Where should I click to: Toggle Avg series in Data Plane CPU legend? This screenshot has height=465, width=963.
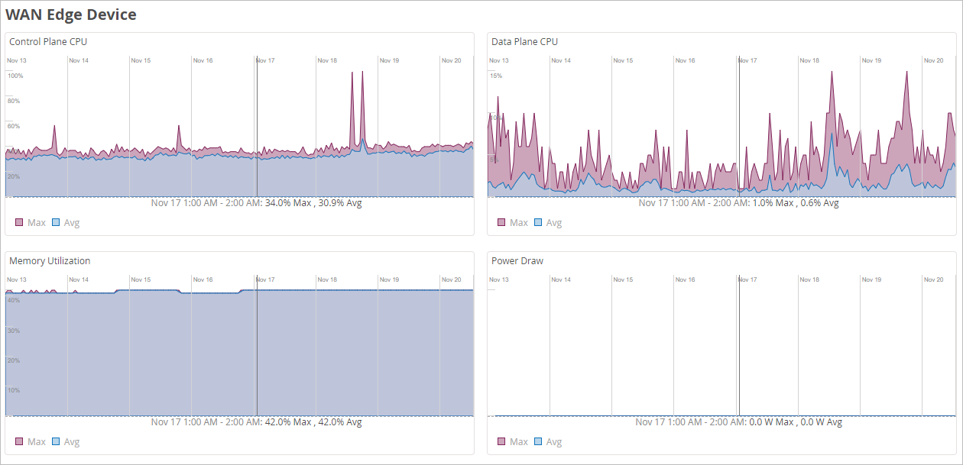(538, 223)
